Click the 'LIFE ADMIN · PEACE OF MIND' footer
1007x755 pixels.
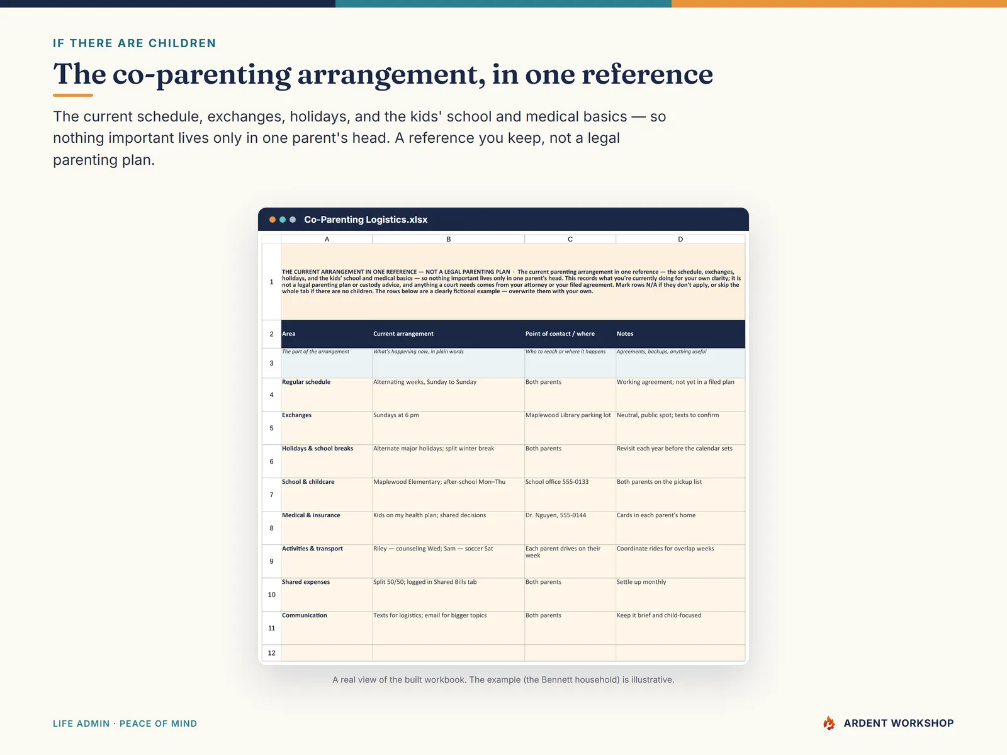click(125, 724)
